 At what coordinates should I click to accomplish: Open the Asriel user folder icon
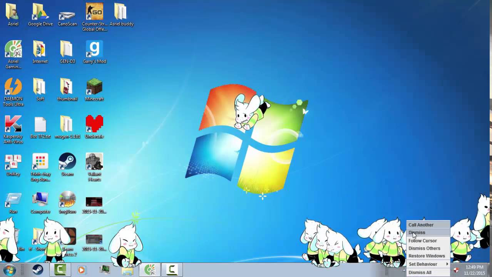[13, 15]
